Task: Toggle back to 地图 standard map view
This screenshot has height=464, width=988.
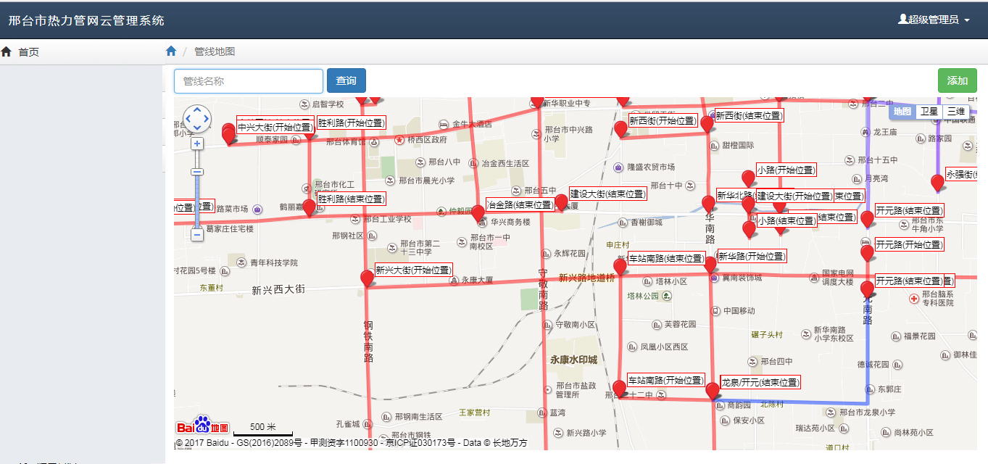Action: pyautogui.click(x=902, y=112)
